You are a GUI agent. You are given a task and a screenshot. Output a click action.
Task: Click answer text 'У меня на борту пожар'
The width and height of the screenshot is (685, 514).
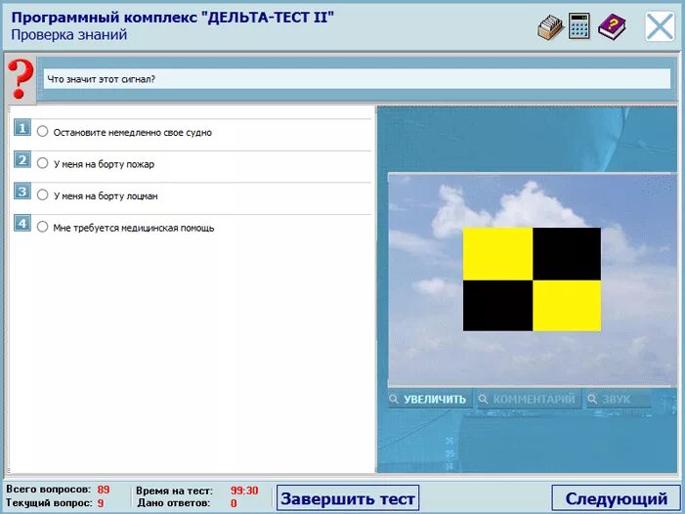(104, 164)
